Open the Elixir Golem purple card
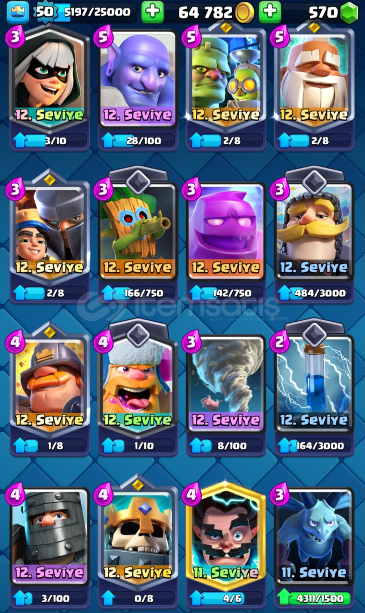 click(225, 230)
